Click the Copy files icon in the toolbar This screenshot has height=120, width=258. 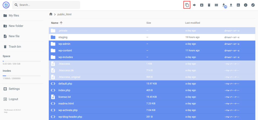(187, 5)
